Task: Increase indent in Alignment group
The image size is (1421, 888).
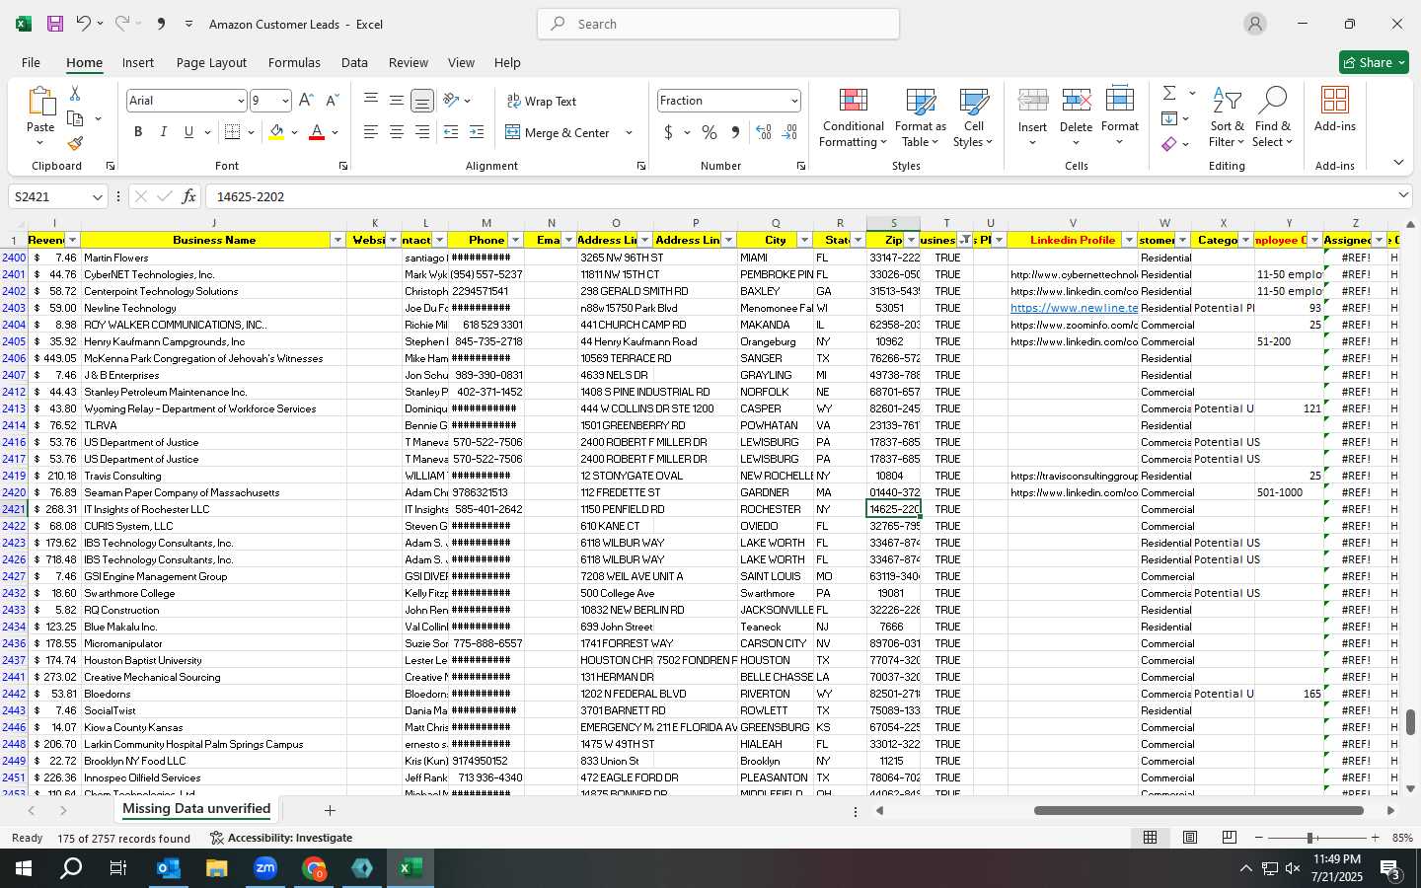Action: click(477, 132)
